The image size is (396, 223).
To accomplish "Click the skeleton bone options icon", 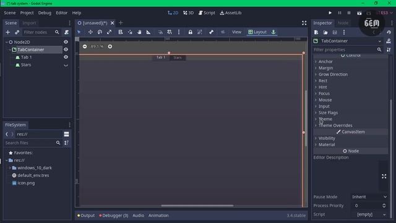I will click(x=211, y=32).
